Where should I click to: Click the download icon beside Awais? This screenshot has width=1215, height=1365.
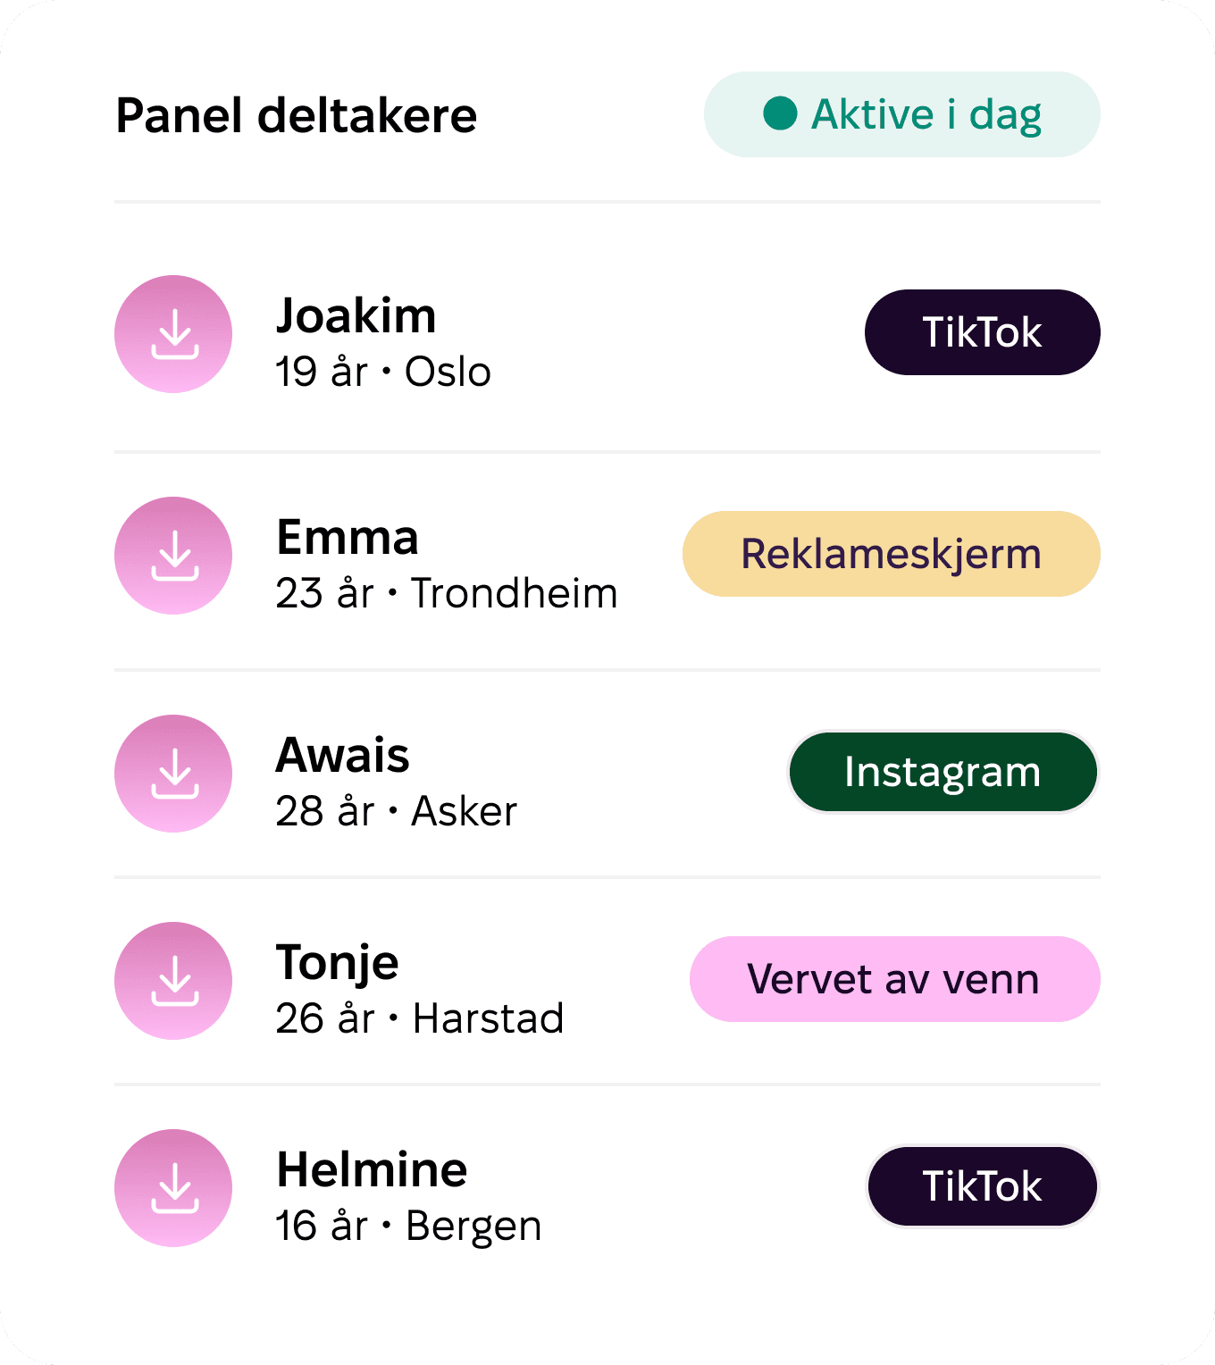[x=173, y=774]
